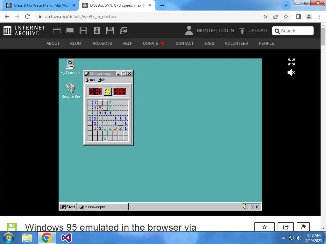Open the Game menu in Minesweeper

[x=90, y=80]
